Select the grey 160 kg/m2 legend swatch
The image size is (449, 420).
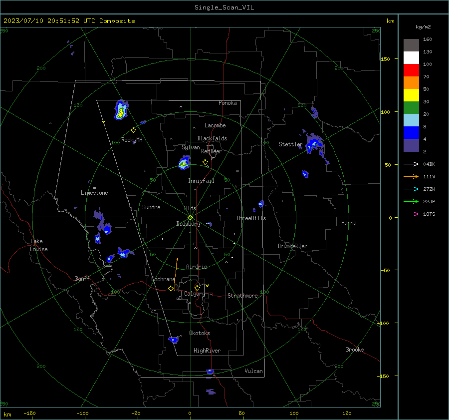tap(411, 45)
